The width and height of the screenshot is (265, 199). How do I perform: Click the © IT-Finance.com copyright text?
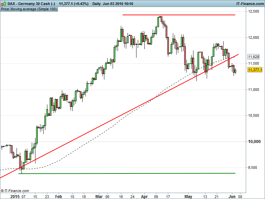(15, 191)
